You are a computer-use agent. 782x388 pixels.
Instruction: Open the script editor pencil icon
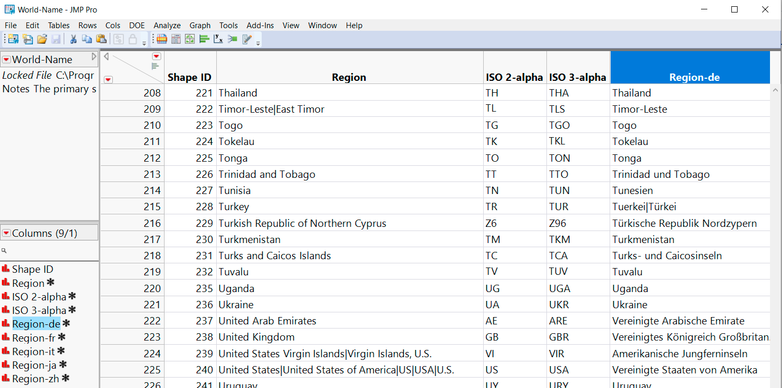click(247, 39)
